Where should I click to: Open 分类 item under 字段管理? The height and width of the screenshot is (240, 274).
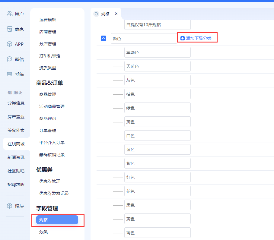click(43, 232)
